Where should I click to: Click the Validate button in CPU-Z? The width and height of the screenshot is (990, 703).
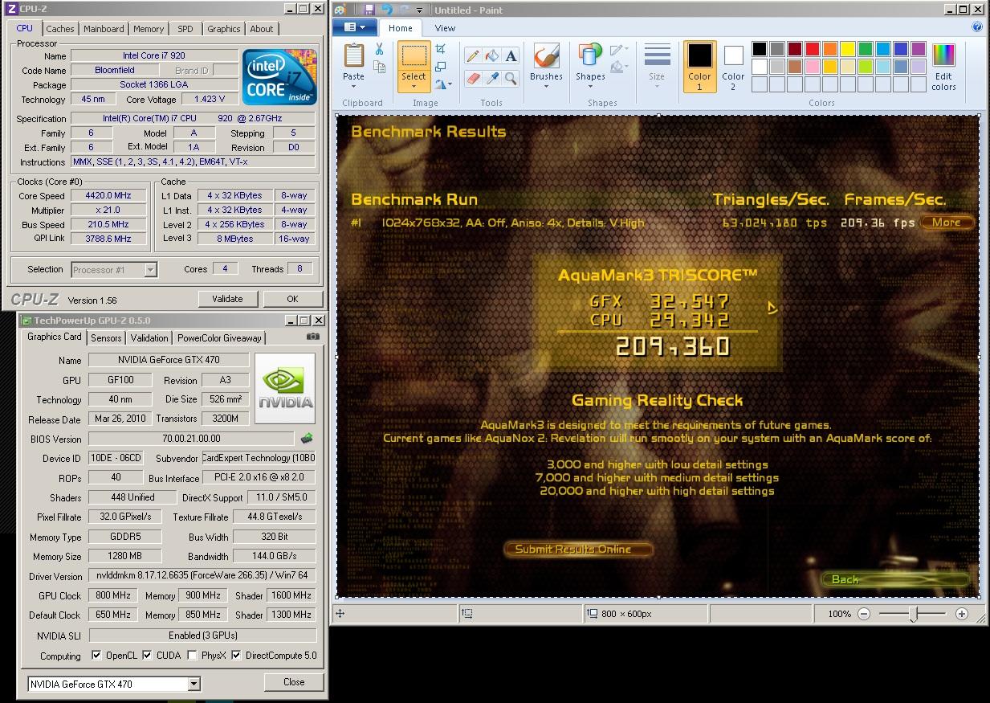(227, 299)
